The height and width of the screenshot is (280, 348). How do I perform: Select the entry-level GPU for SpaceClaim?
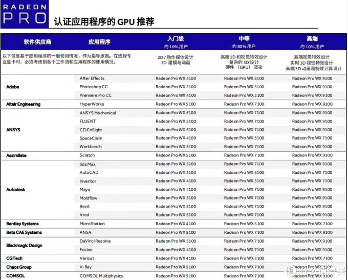pyautogui.click(x=176, y=138)
